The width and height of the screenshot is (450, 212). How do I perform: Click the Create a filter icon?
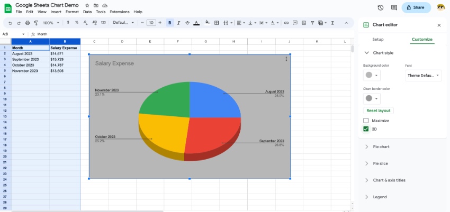312,23
